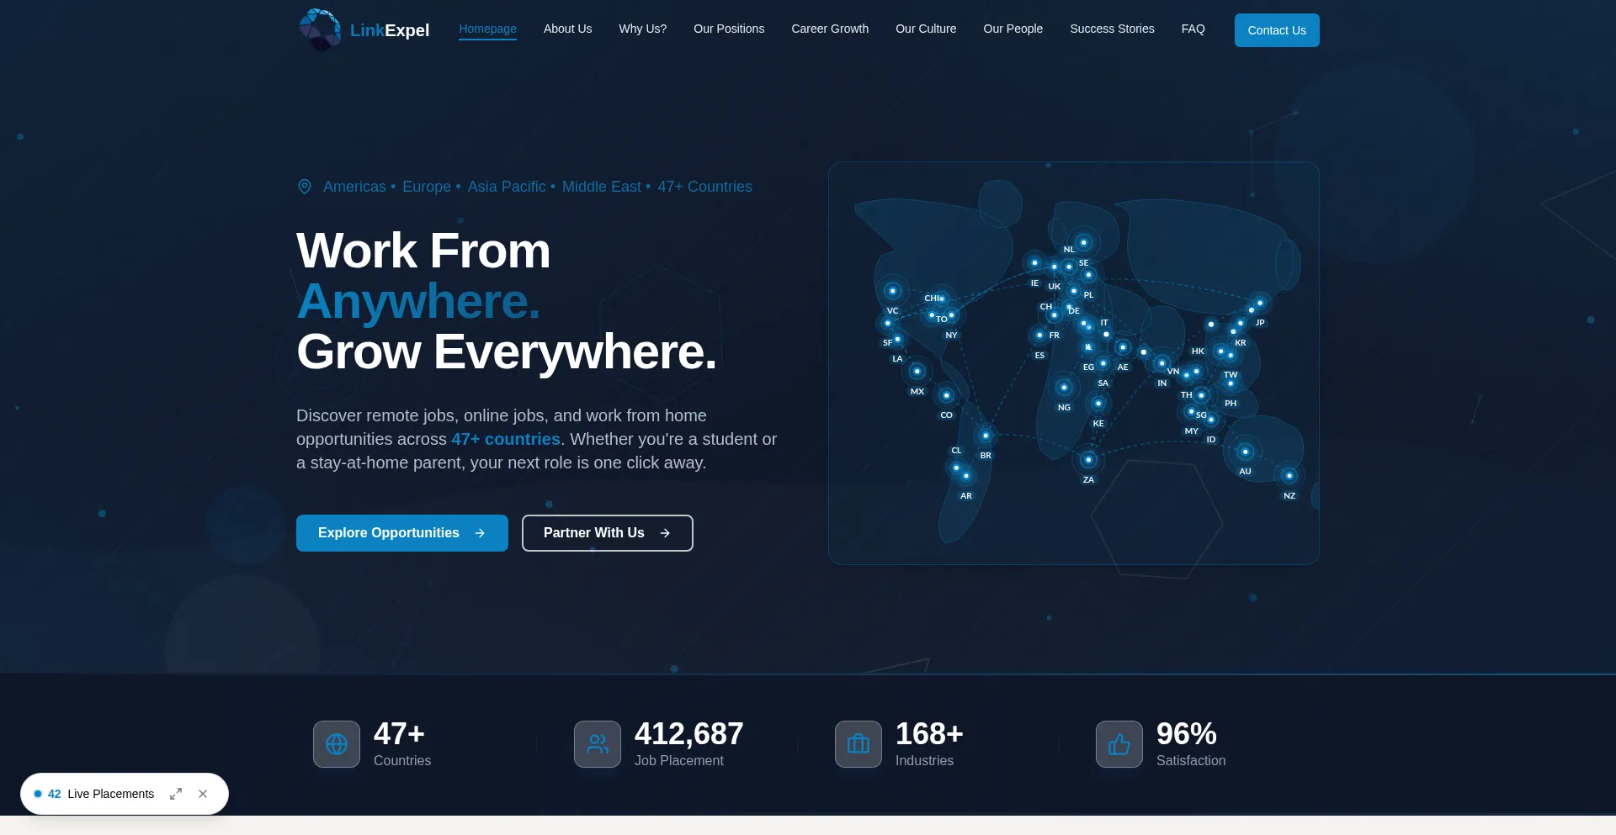View Success Stories page
The width and height of the screenshot is (1616, 835).
coord(1112,29)
